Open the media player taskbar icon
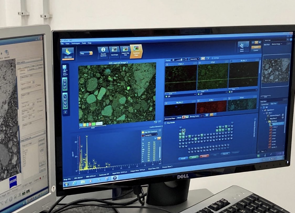This screenshot has height=213, width=295. tap(91, 181)
